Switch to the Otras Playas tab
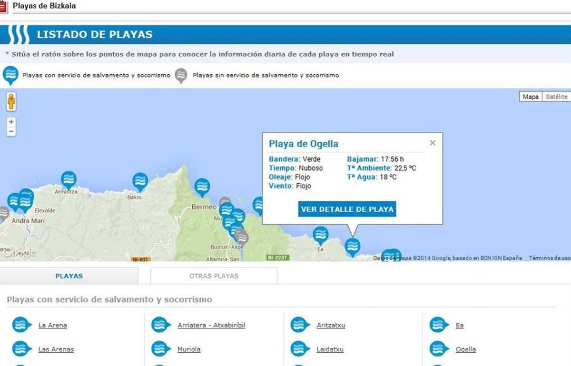Screen dimensions: 571x366 point(214,276)
